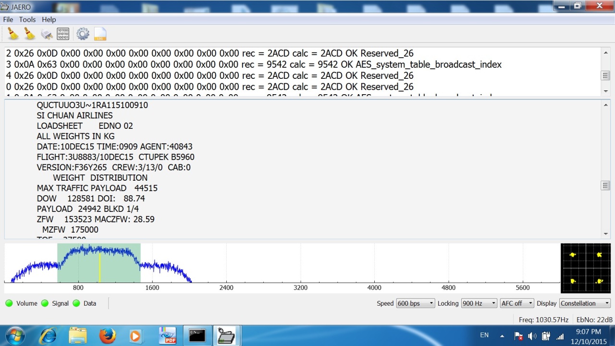615x346 pixels.
Task: Click the green locking band in spectrum
Action: click(99, 263)
